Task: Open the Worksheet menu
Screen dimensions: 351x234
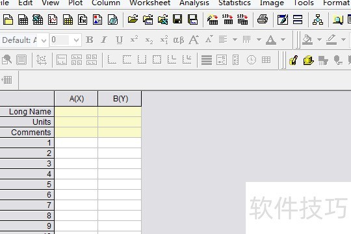Action: [149, 3]
